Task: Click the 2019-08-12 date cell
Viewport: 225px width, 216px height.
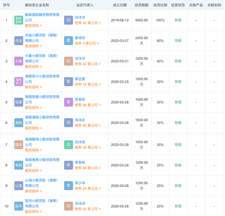Action: click(120, 20)
